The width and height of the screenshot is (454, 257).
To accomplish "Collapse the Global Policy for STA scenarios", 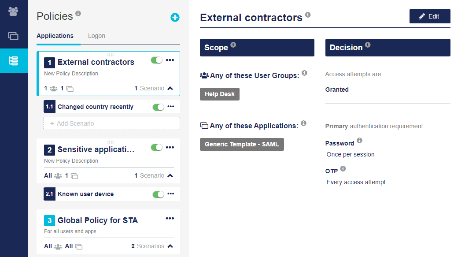I will (170, 246).
